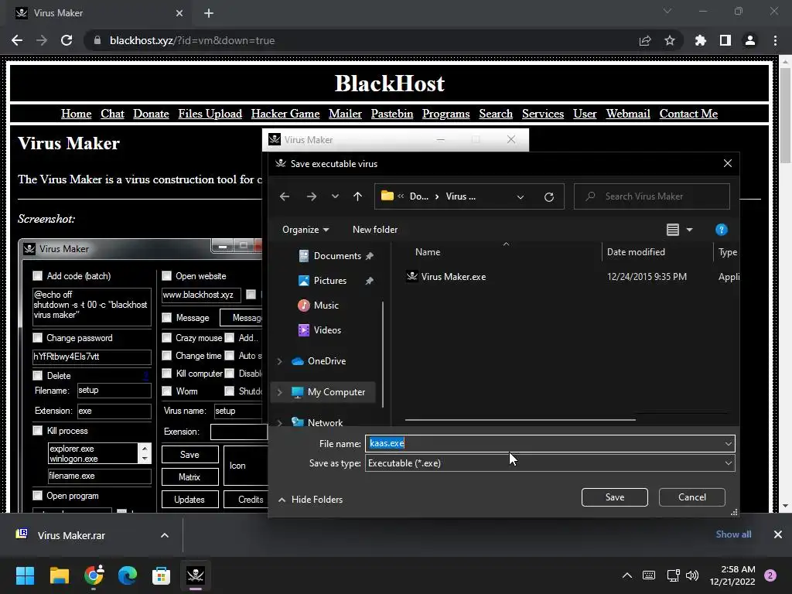792x594 pixels.
Task: Share this page icon in address bar
Action: point(645,40)
